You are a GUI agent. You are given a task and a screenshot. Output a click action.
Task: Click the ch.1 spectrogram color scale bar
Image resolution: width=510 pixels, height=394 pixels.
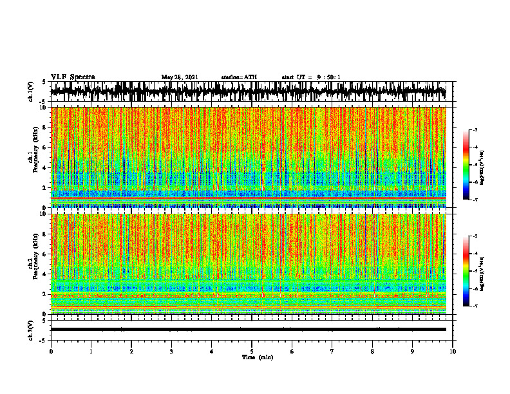click(x=466, y=165)
